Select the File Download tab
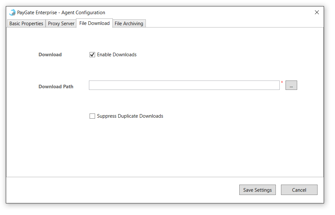The image size is (335, 215). click(x=94, y=23)
